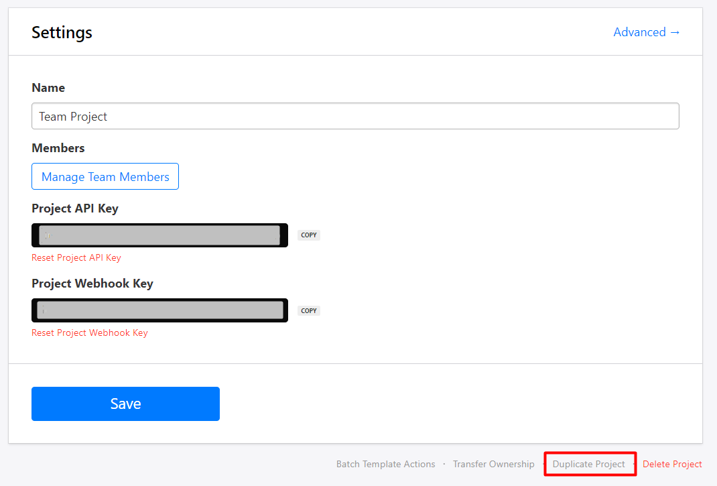Click the Name field label
Image resolution: width=717 pixels, height=486 pixels.
(x=48, y=88)
